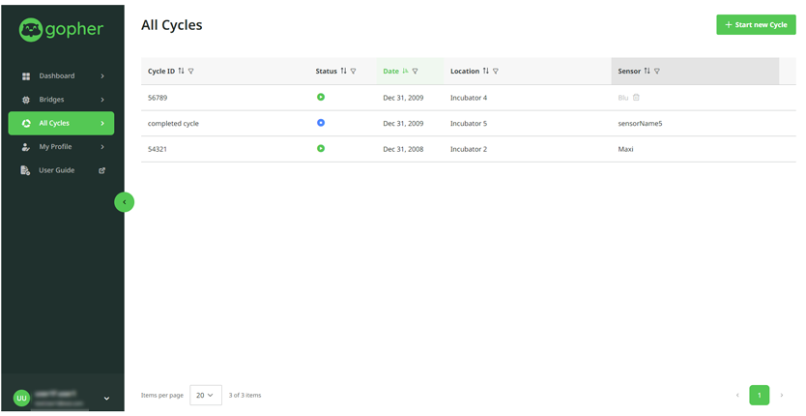This screenshot has width=806, height=416.
Task: Click green status icon for cycle 56789
Action: [x=321, y=98]
